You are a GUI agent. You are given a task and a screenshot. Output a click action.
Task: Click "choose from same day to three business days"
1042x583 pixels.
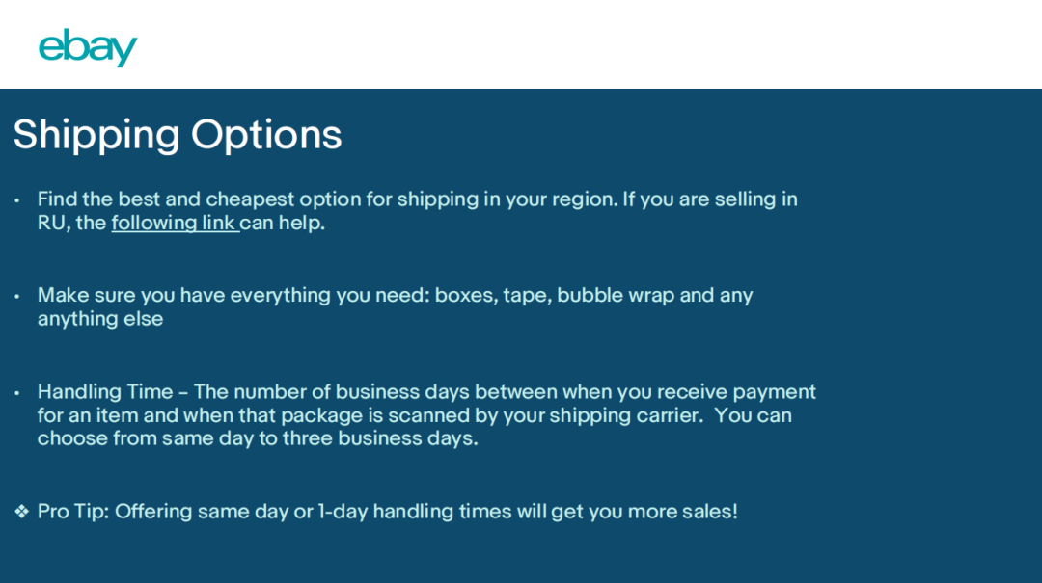[x=258, y=438]
